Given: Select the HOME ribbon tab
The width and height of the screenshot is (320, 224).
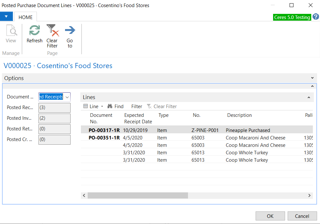Looking at the screenshot, I should click(x=25, y=17).
